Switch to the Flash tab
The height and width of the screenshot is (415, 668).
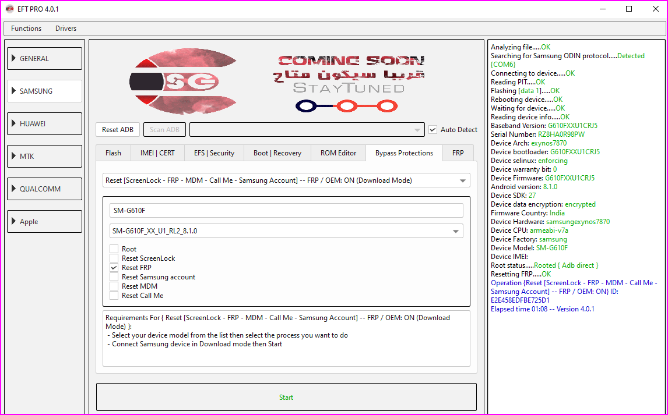coord(113,153)
